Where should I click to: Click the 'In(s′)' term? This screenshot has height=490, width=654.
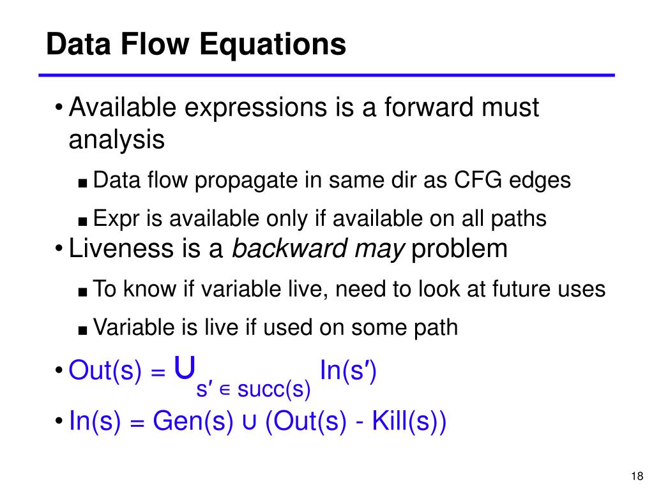(x=348, y=370)
